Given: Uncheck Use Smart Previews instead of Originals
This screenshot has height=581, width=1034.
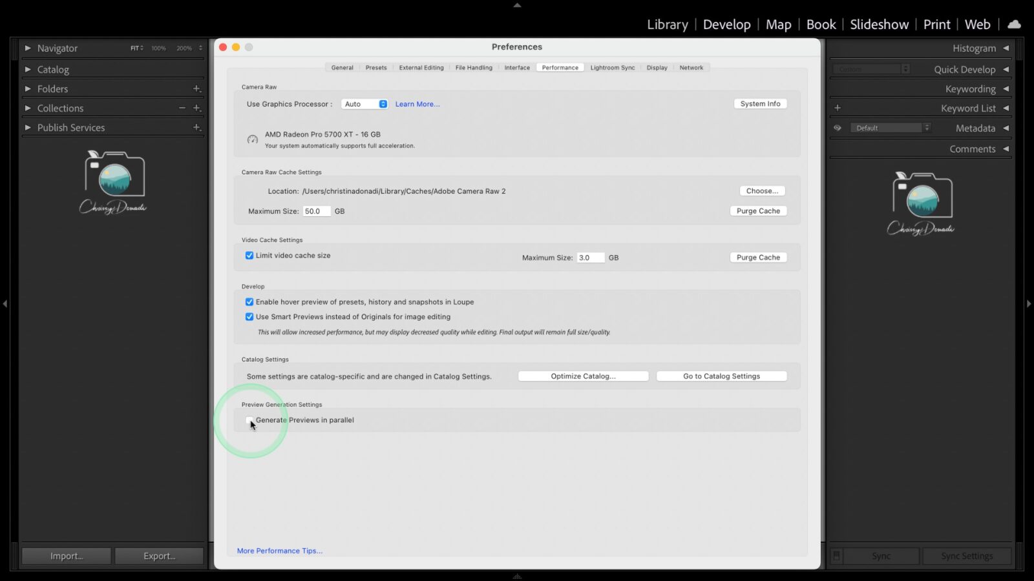Looking at the screenshot, I should coord(249,317).
